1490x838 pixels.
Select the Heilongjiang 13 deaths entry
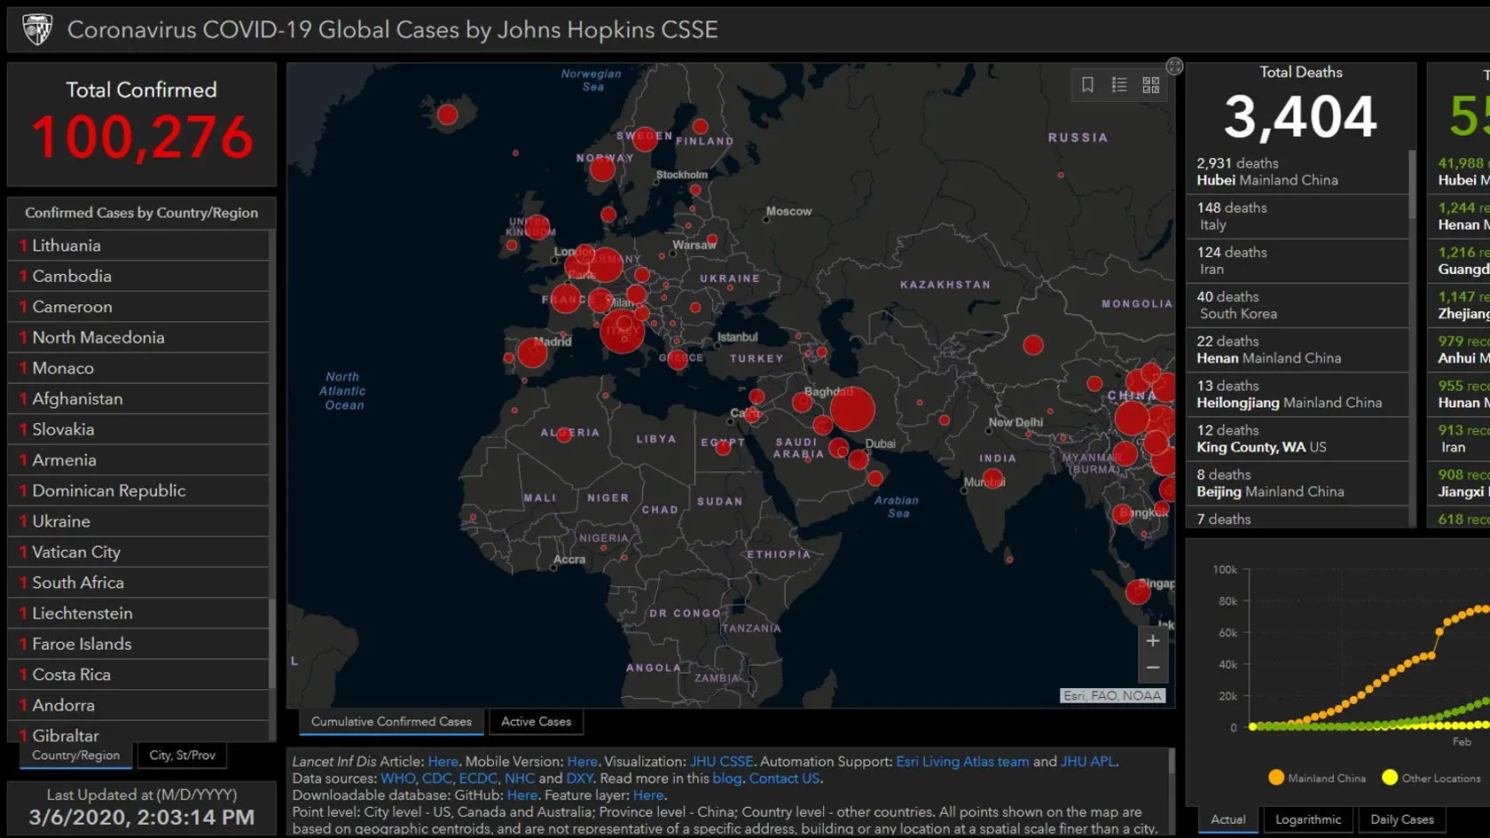click(1297, 395)
